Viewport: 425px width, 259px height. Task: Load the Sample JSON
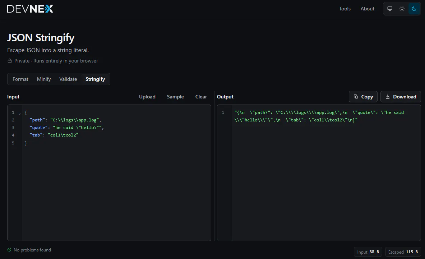(175, 97)
